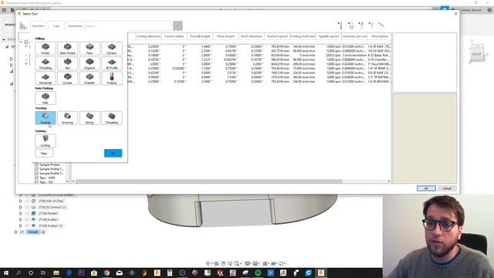
Task: Select the Engrave milling operation
Action: coord(90,63)
